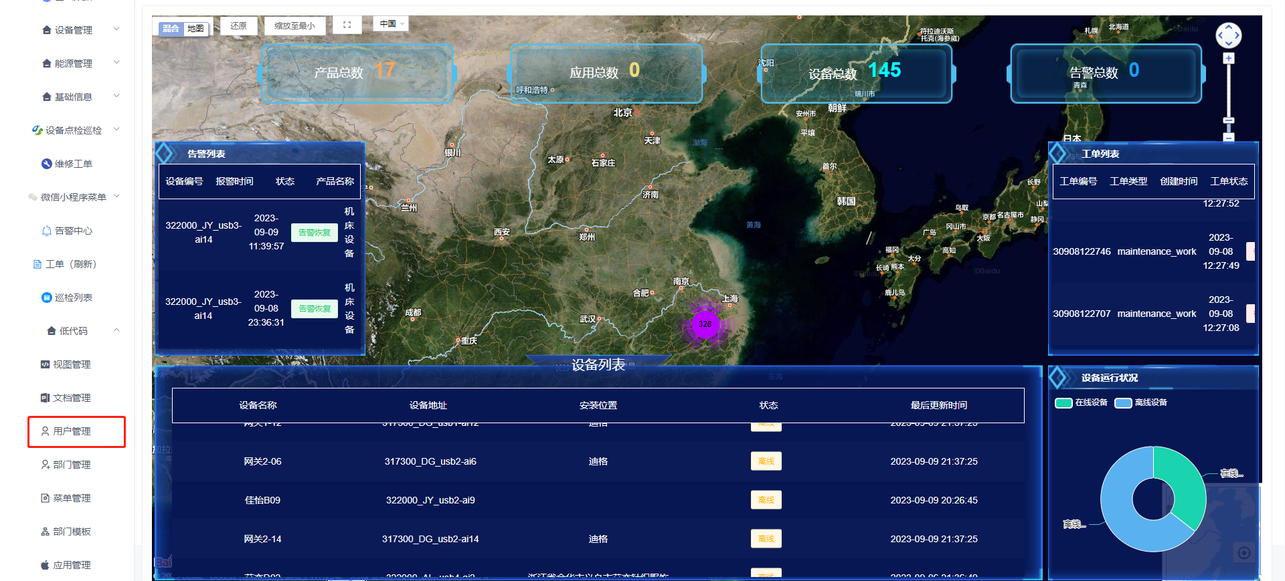
Task: Pan the map right with navigation arrow
Action: 1237,35
